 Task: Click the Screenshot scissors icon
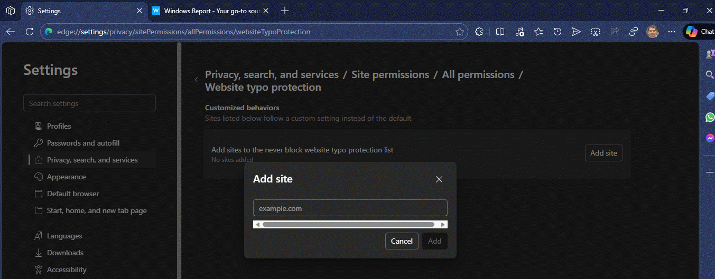click(x=596, y=32)
